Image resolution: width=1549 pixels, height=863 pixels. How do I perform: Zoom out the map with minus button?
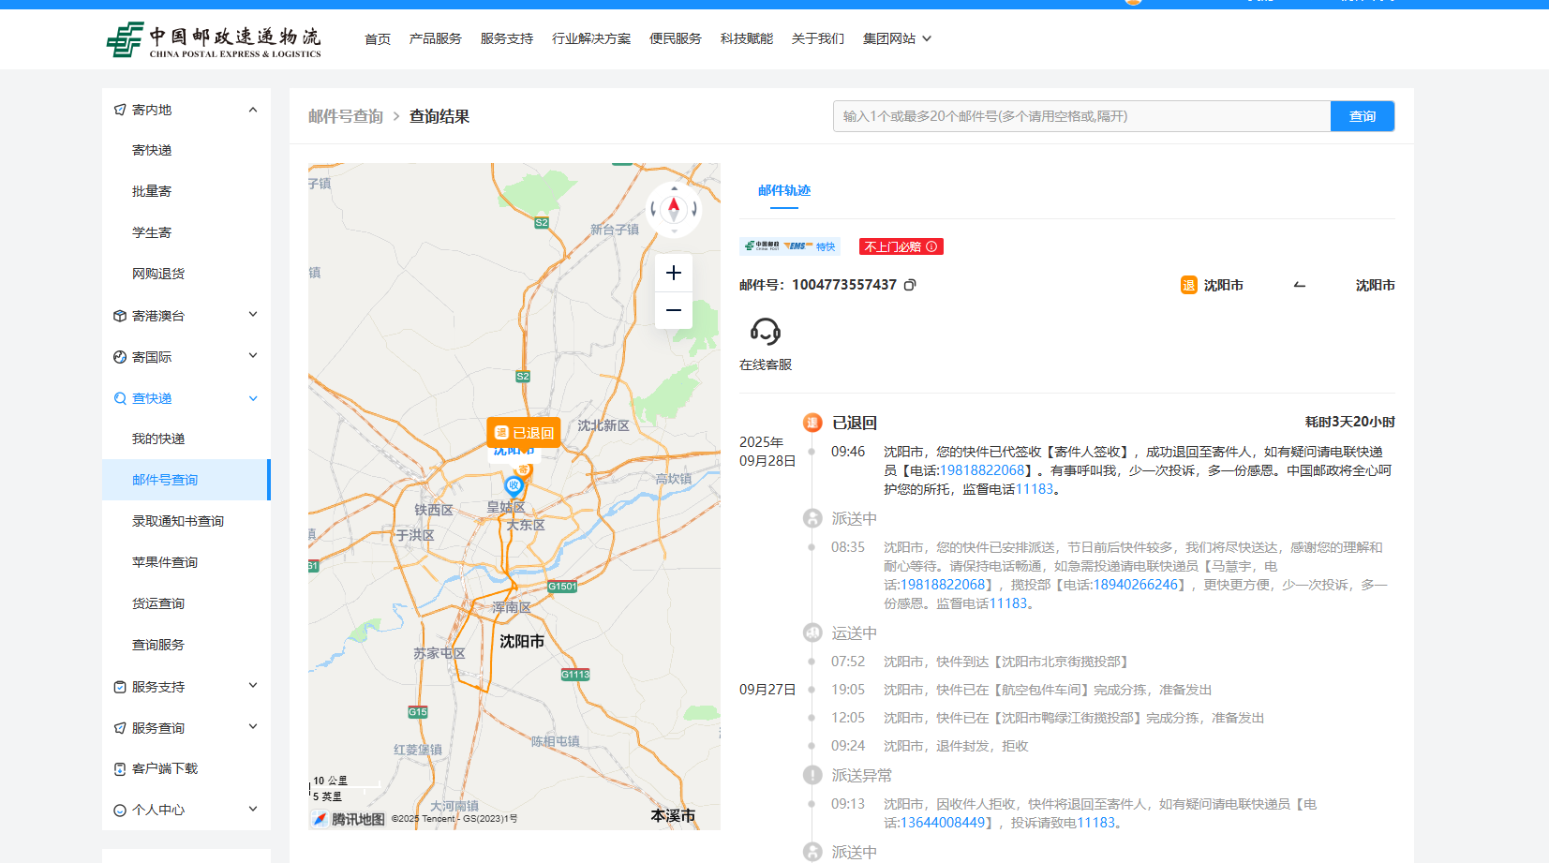coord(673,310)
